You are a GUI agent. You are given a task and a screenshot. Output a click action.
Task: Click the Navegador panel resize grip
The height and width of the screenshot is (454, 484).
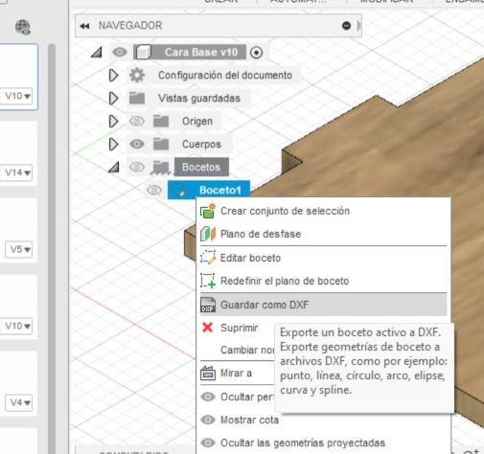coord(358,26)
